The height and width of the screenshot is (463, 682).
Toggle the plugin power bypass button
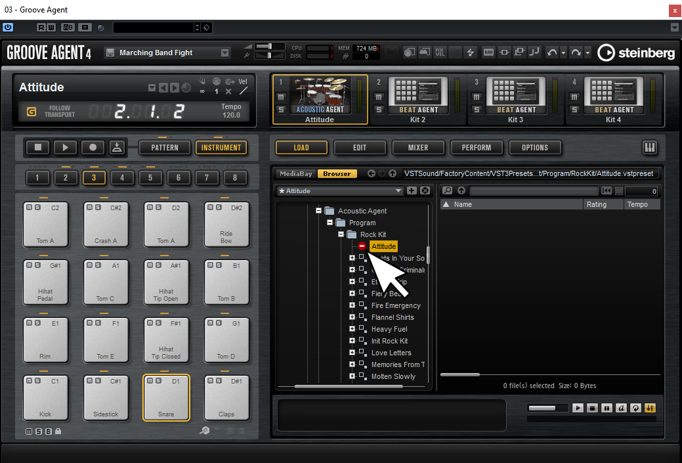[x=8, y=28]
